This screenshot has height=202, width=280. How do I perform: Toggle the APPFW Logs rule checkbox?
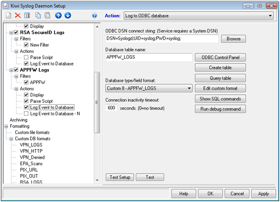point(16,70)
